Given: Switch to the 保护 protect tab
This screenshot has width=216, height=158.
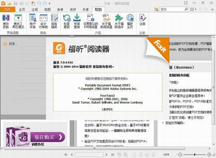Looking at the screenshot, I should [73, 10].
